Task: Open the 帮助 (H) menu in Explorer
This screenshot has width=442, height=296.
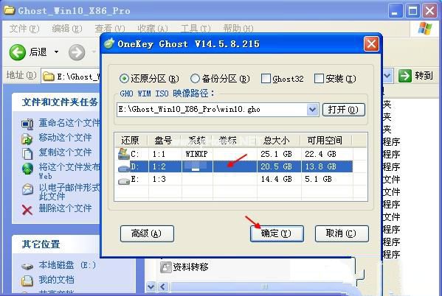Action: 238,29
